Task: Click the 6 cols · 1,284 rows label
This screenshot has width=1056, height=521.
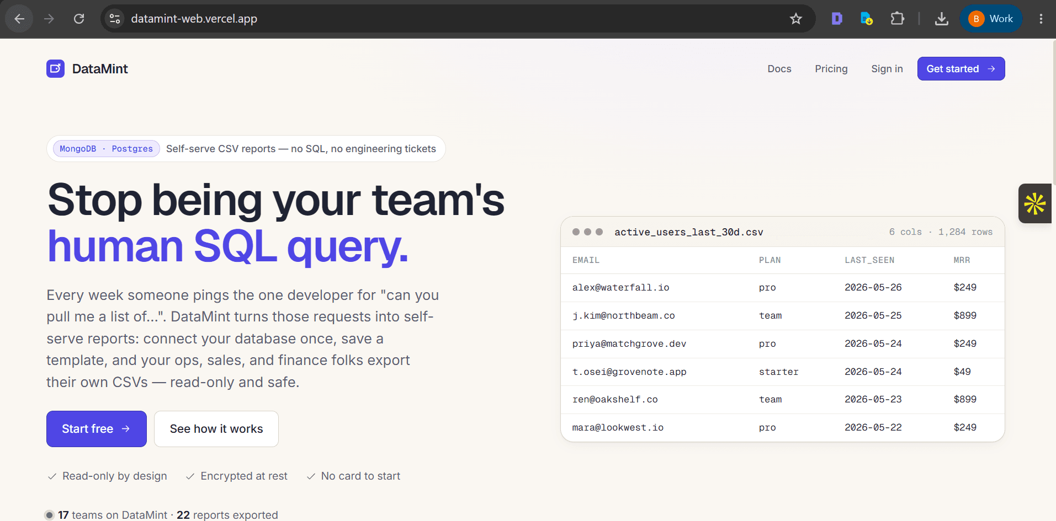Action: click(941, 232)
